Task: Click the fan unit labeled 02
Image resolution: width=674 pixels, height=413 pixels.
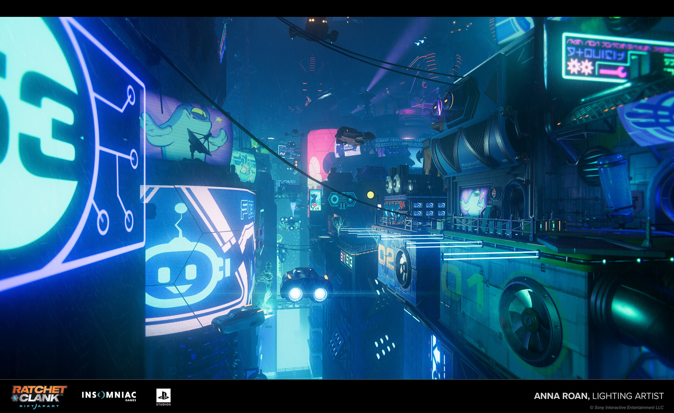Action: pos(404,268)
